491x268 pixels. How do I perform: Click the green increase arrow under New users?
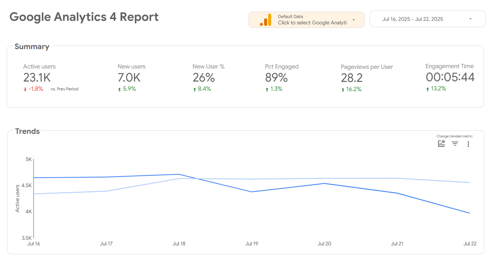120,89
